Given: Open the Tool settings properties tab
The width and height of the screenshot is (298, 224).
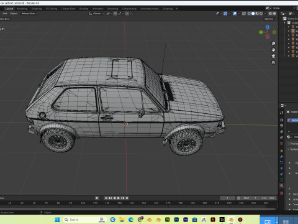Looking at the screenshot, I should 281,113.
